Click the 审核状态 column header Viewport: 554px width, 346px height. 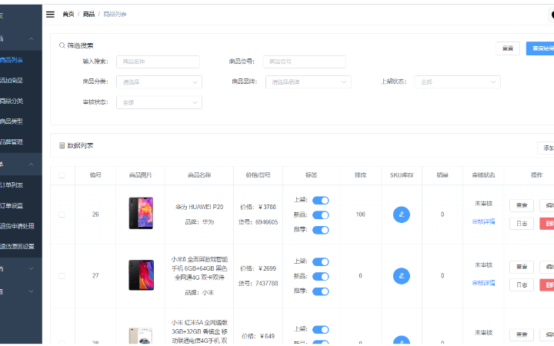click(x=483, y=175)
